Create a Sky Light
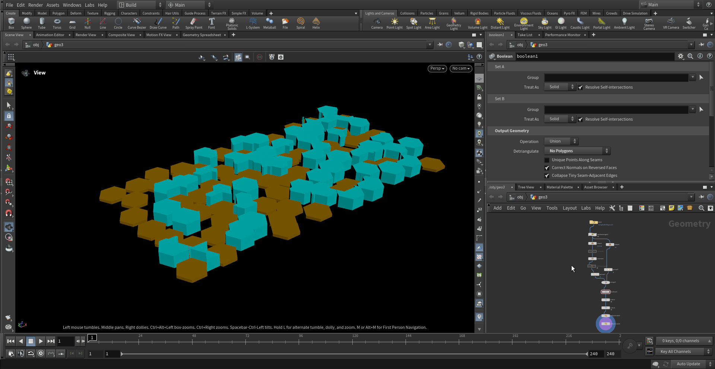This screenshot has height=369, width=715. [545, 23]
